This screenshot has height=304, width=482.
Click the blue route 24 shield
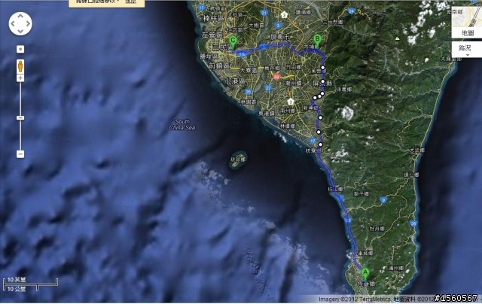coord(352,11)
